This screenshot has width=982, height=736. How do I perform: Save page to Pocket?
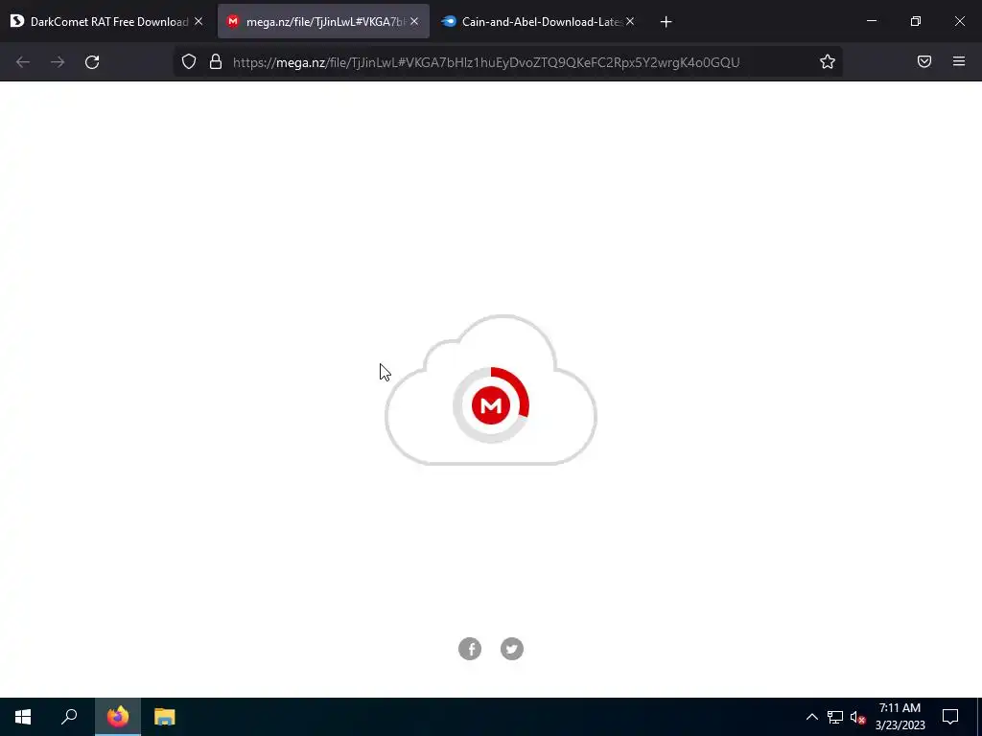(x=924, y=61)
